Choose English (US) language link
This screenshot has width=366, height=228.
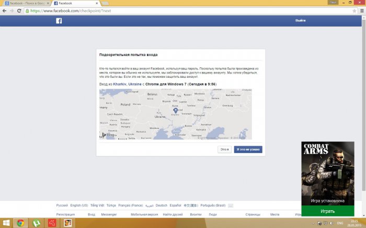pyautogui.click(x=79, y=206)
